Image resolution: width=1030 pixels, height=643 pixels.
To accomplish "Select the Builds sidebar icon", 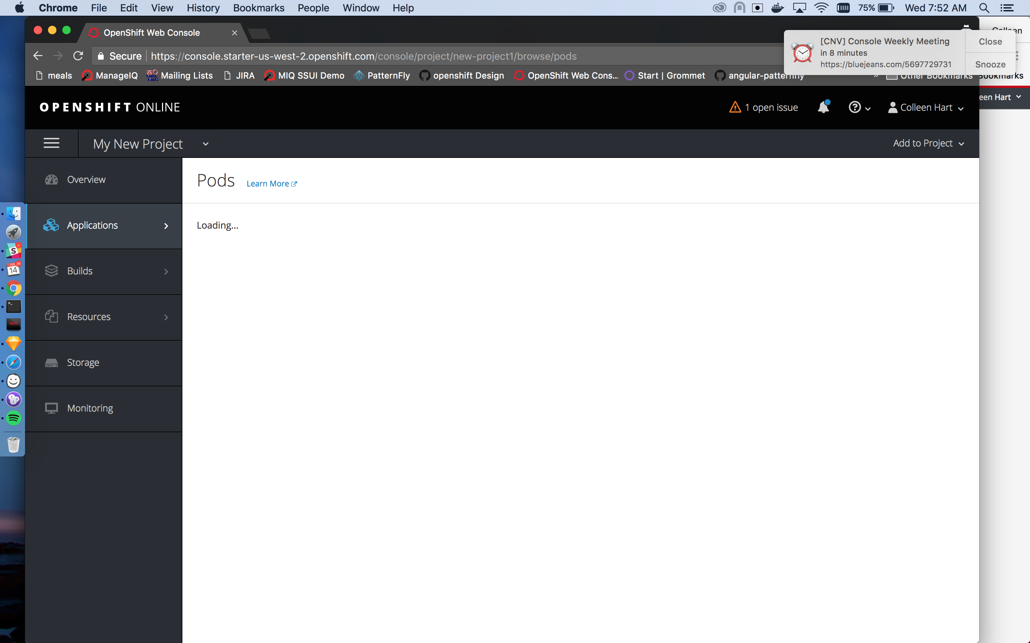I will (x=51, y=270).
